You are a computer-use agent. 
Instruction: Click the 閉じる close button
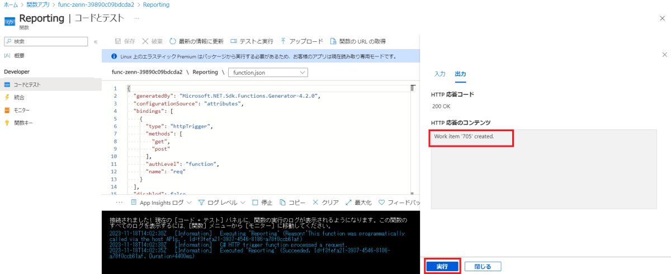tap(483, 266)
